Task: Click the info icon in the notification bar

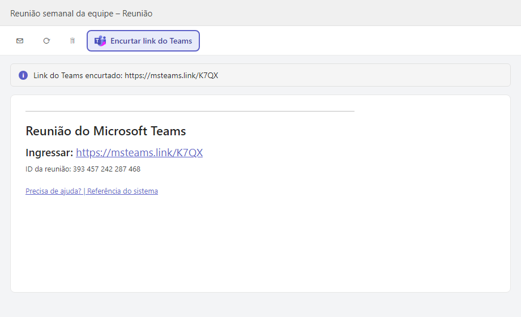Action: (23, 75)
